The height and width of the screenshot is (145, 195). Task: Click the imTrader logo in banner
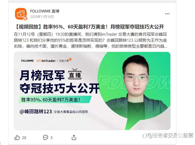pos(46,61)
